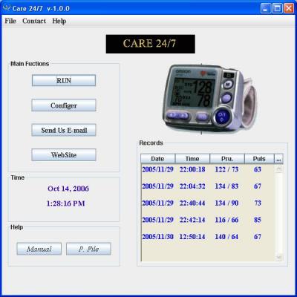Open the Help menu
Screen dimensions: 297x297
tap(59, 21)
